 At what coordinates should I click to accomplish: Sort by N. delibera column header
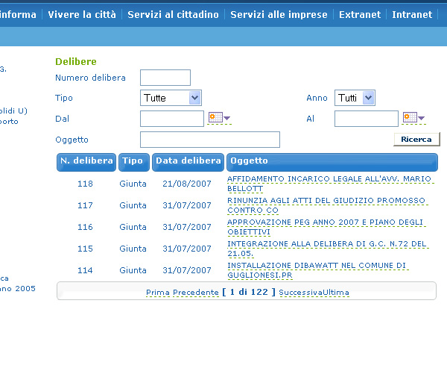tap(86, 162)
